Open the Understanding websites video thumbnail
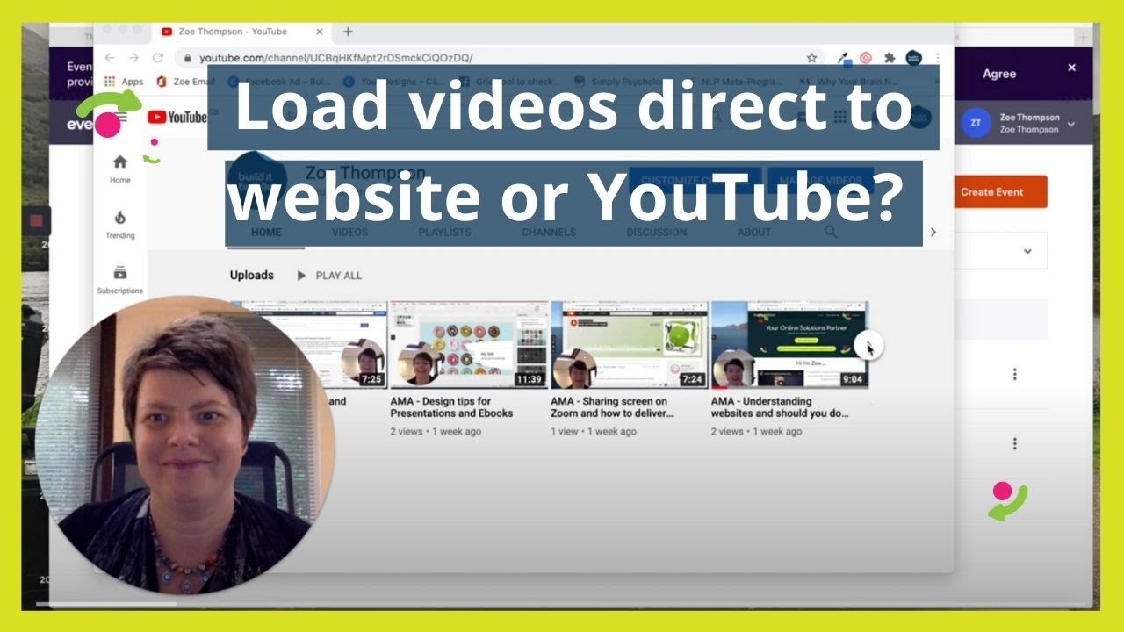The height and width of the screenshot is (632, 1124). pyautogui.click(x=789, y=345)
